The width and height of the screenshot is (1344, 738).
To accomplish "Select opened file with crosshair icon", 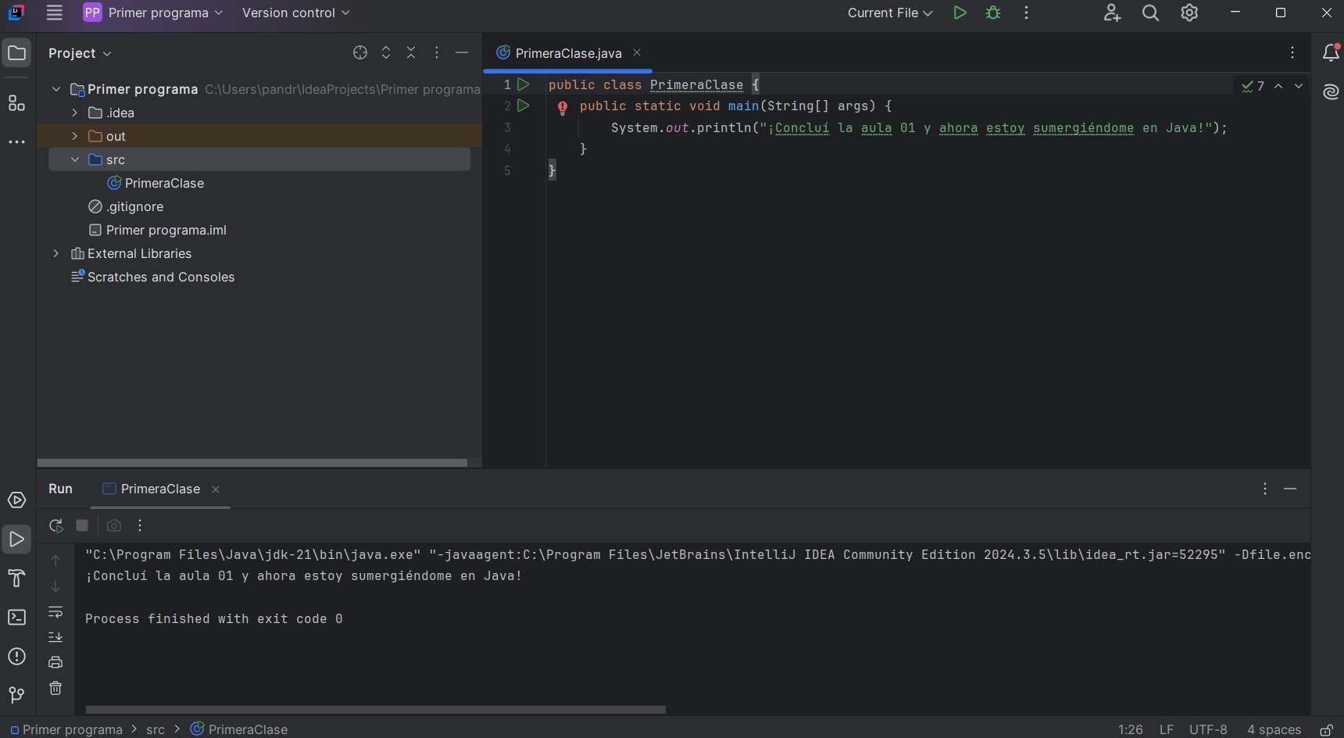I will pos(360,52).
